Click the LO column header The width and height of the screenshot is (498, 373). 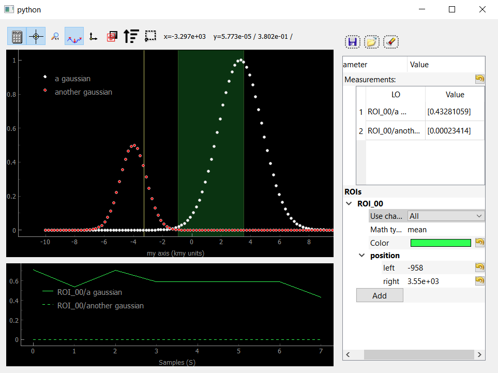click(x=396, y=94)
